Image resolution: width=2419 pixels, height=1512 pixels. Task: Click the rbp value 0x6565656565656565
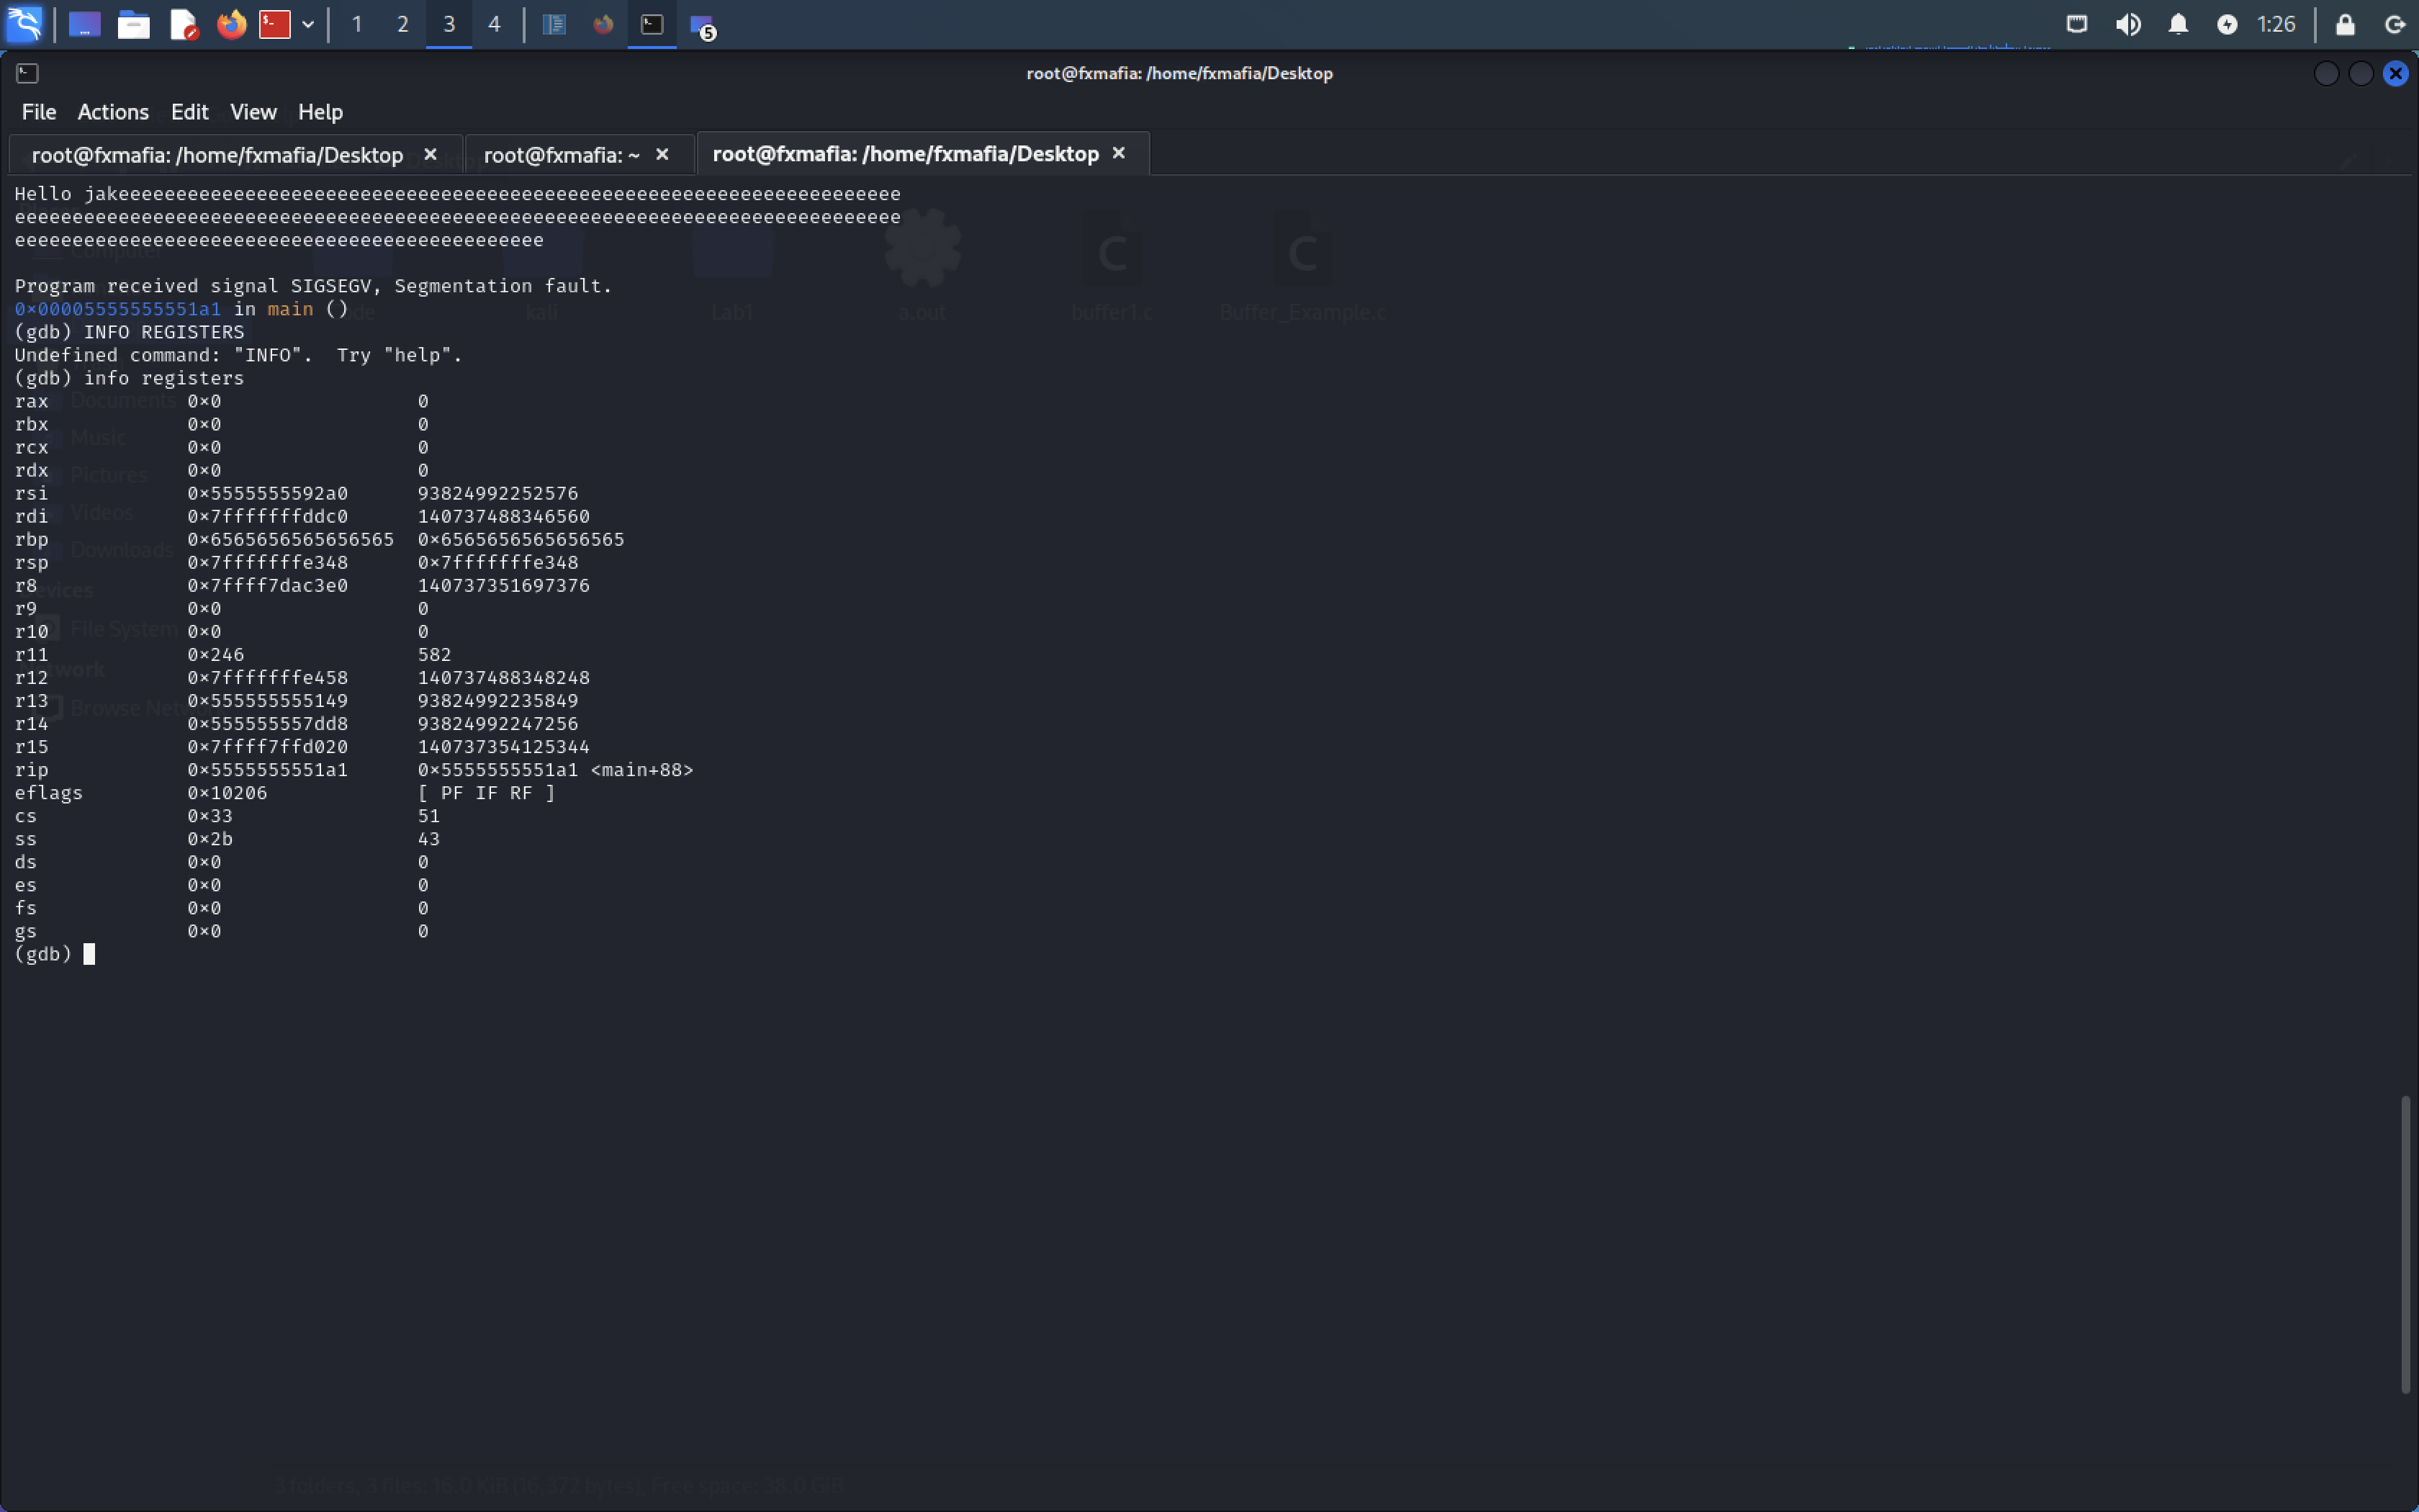point(291,540)
